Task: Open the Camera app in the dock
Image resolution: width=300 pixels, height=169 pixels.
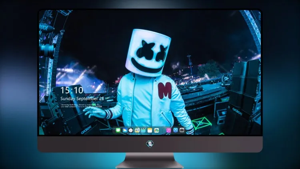Action: tap(182, 130)
